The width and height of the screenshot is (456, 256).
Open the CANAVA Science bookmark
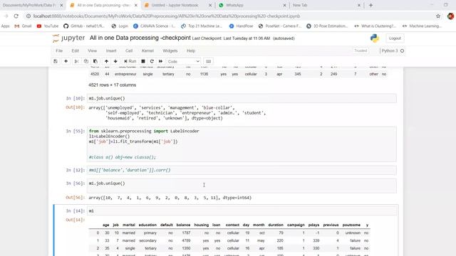pos(155,26)
